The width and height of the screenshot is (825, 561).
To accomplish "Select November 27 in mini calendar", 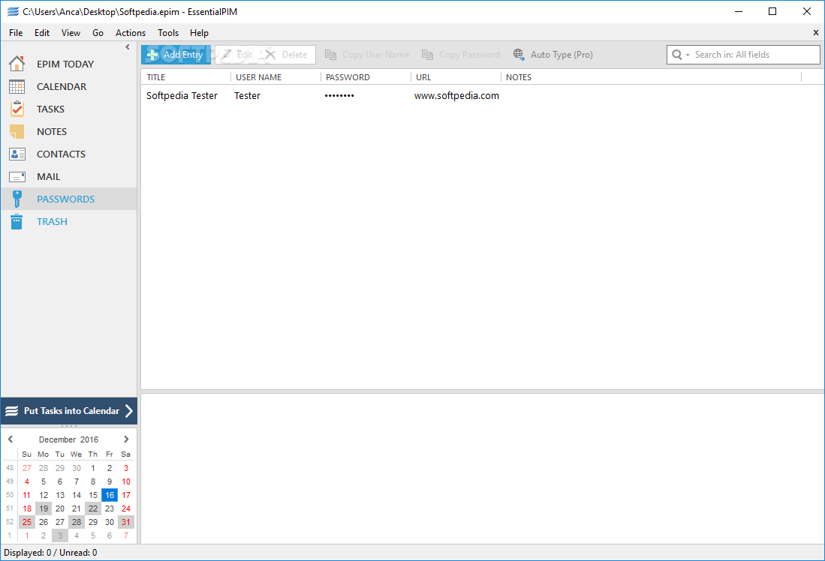I will pyautogui.click(x=27, y=468).
